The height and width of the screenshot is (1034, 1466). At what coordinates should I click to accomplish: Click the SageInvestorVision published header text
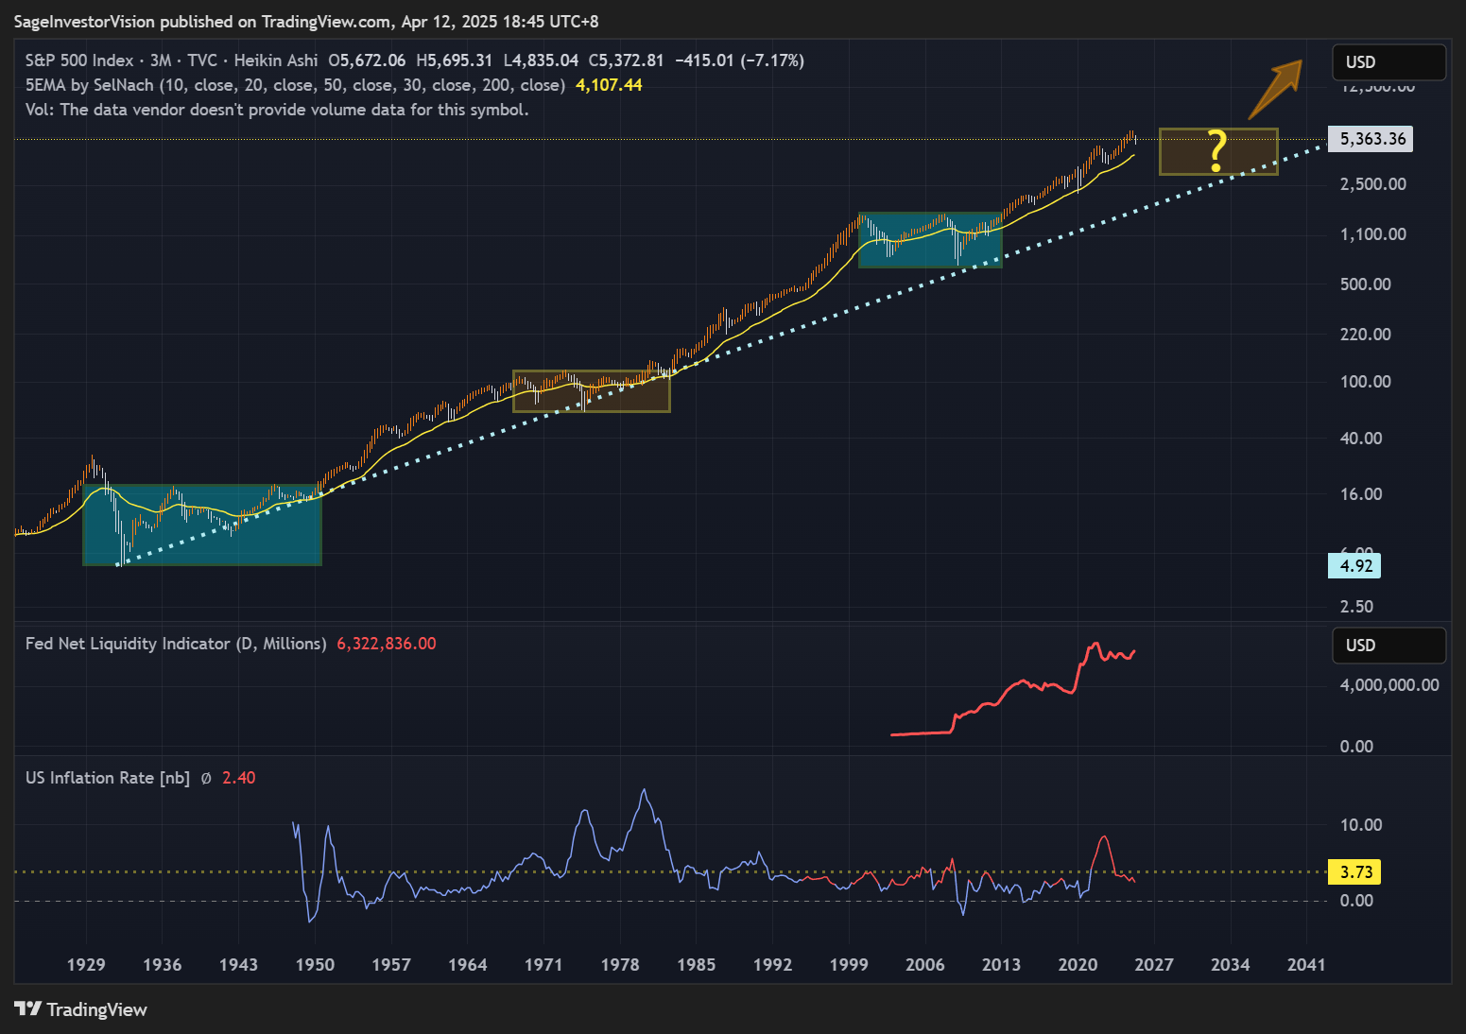(306, 21)
